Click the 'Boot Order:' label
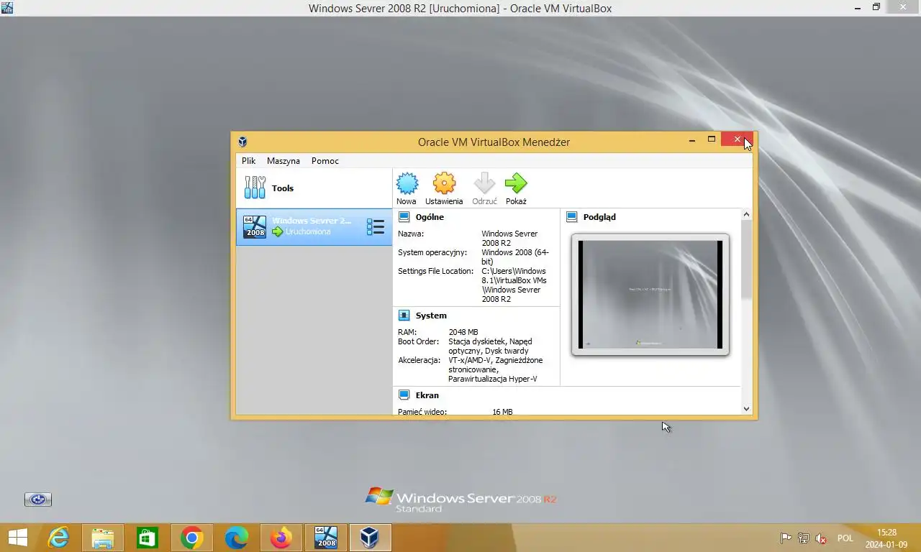921x552 pixels. pos(418,341)
